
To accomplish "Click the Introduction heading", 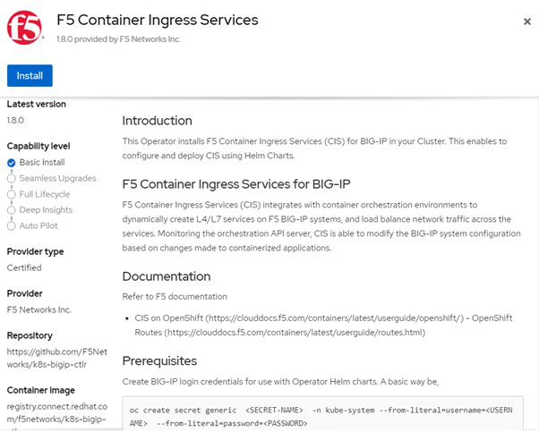I will click(157, 121).
